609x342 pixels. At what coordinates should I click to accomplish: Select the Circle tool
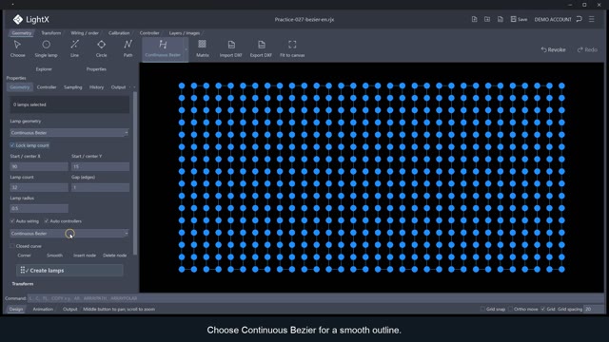pyautogui.click(x=102, y=48)
